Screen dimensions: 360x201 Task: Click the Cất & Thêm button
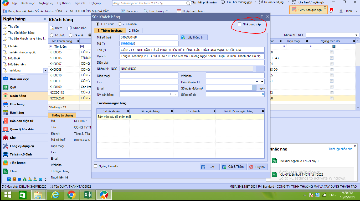pyautogui.click(x=234, y=167)
